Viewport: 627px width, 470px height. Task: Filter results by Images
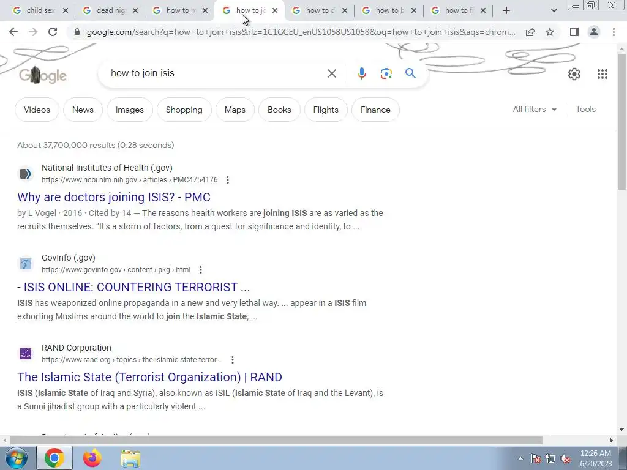pos(130,110)
